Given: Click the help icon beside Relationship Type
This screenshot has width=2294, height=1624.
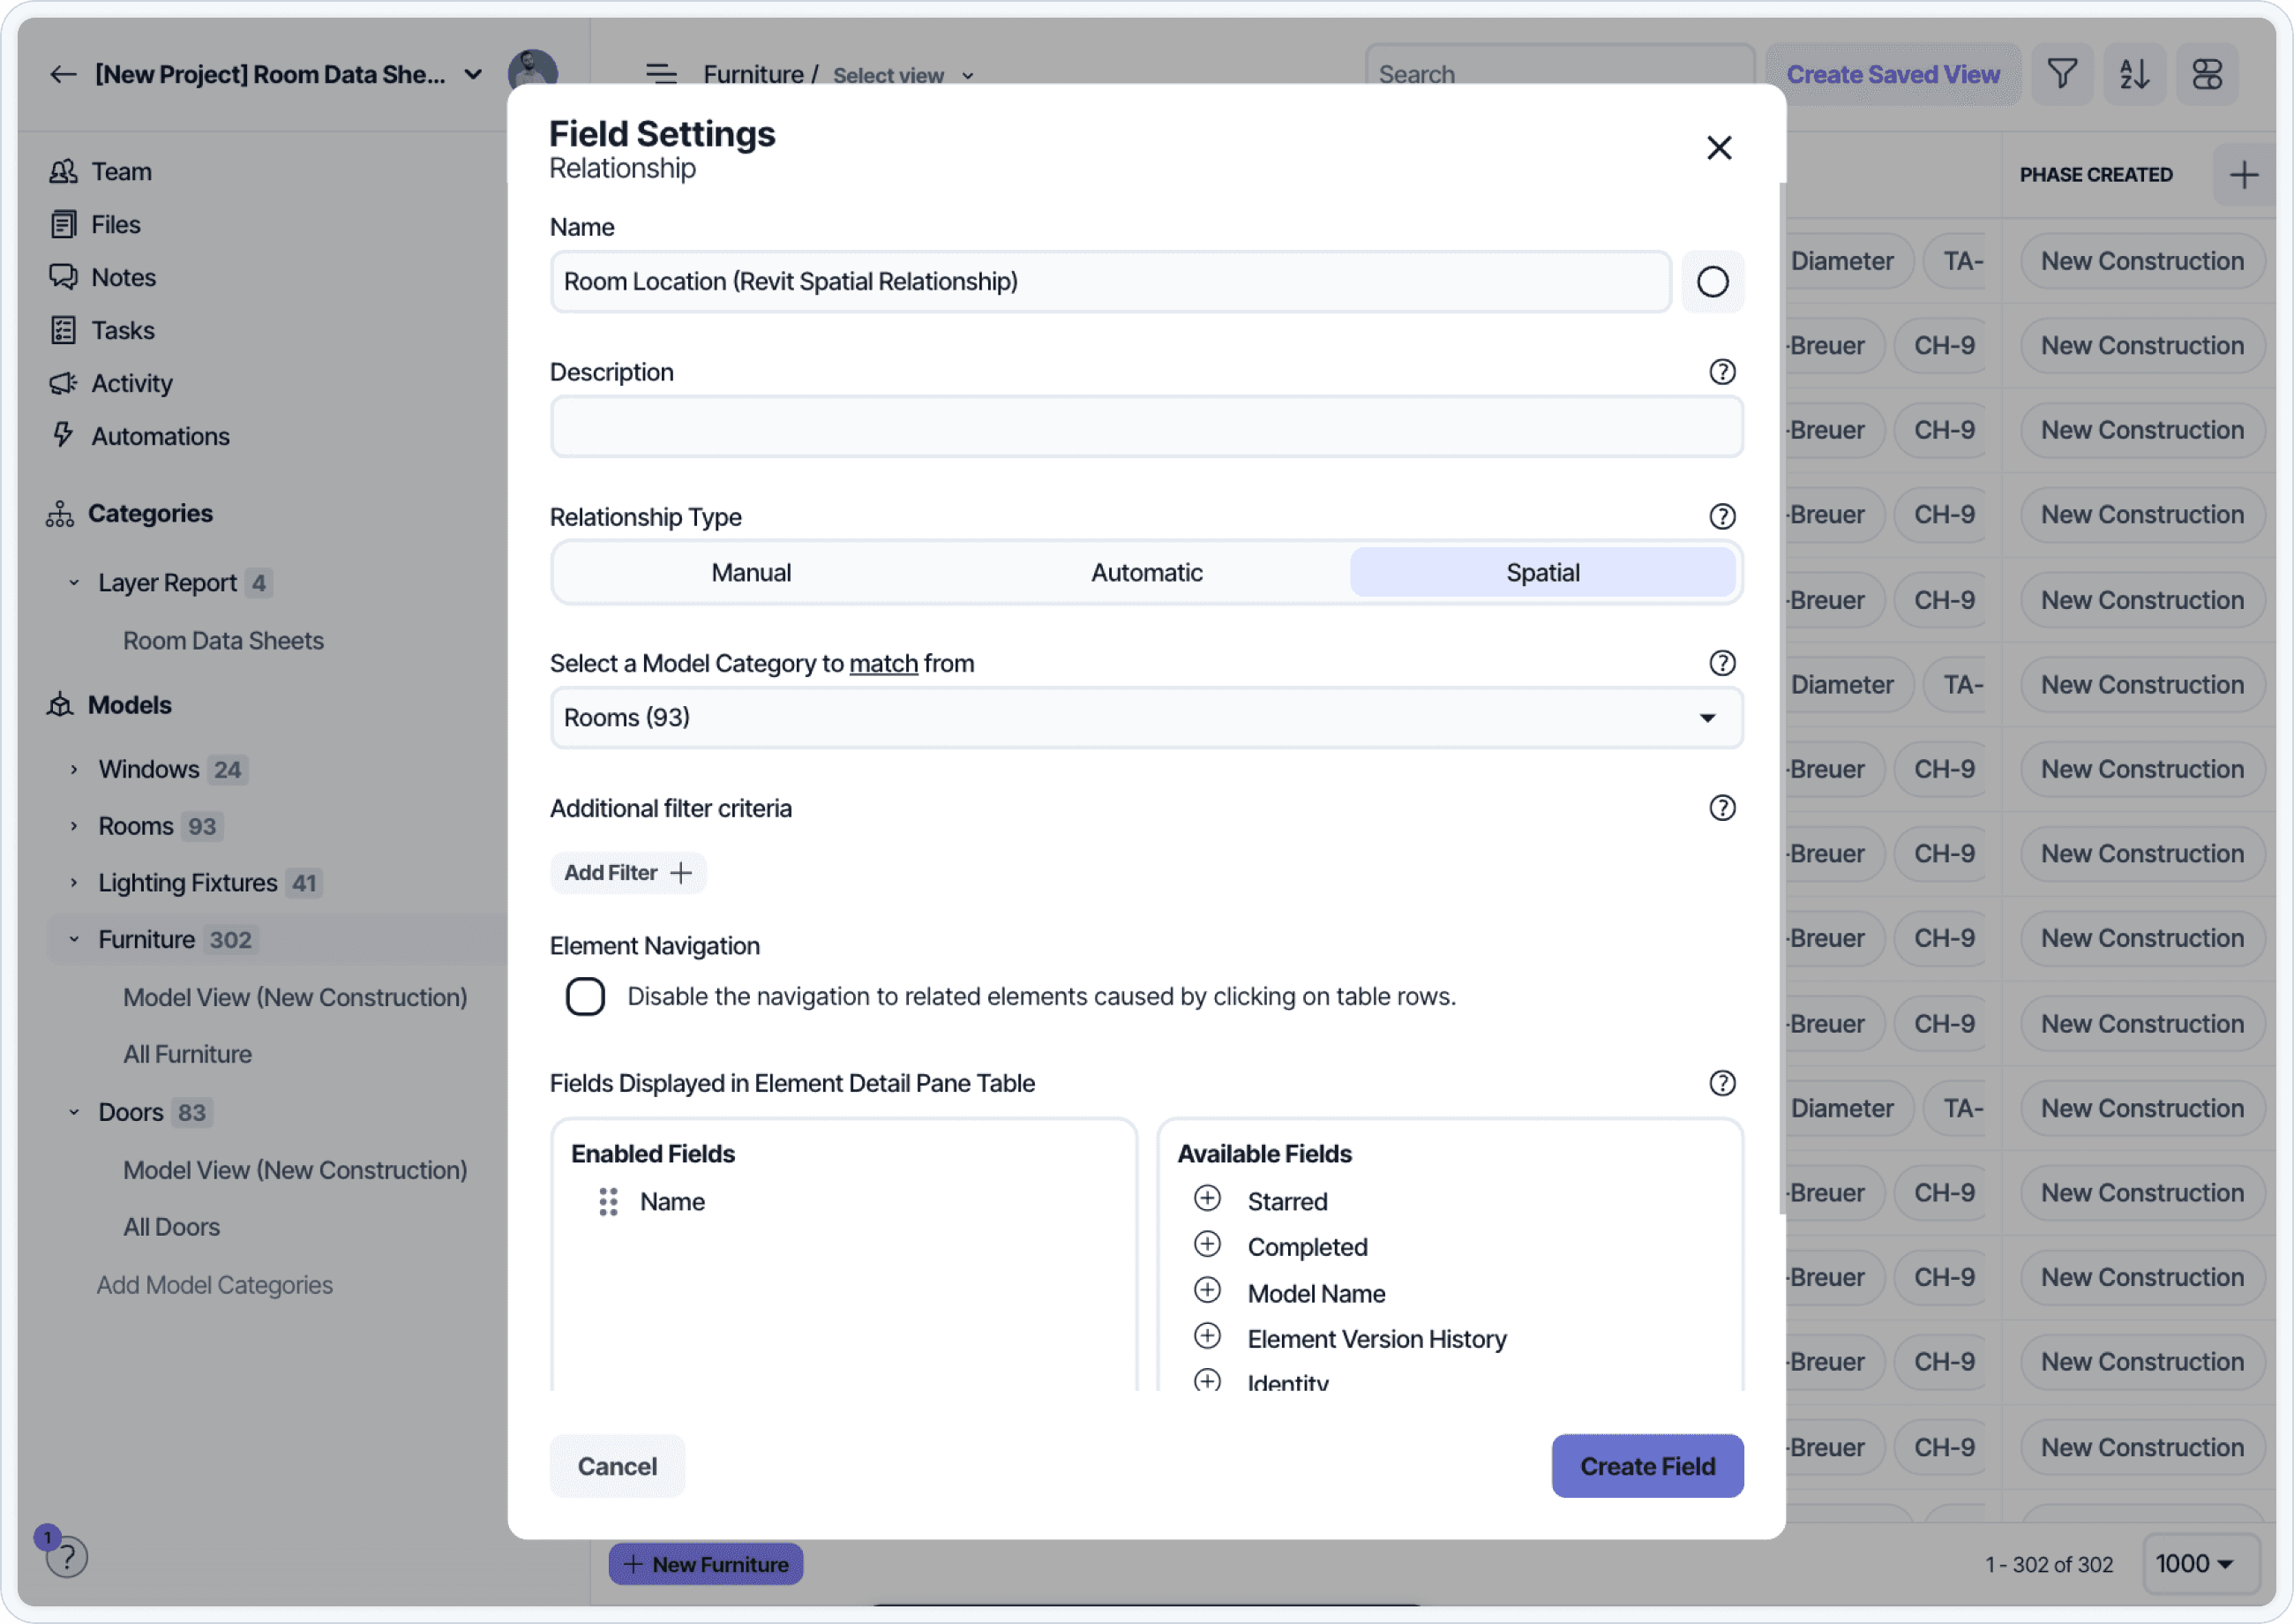Looking at the screenshot, I should [x=1721, y=517].
